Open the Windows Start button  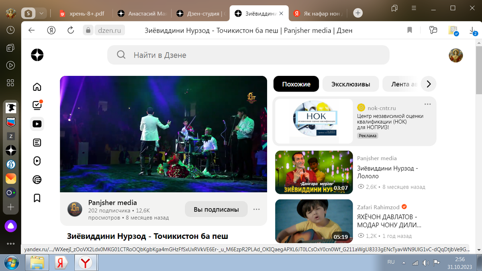coord(11,263)
